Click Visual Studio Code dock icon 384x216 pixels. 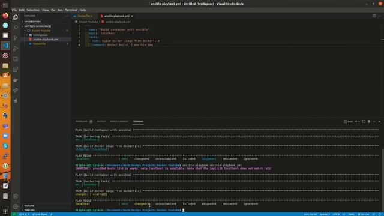point(5,46)
